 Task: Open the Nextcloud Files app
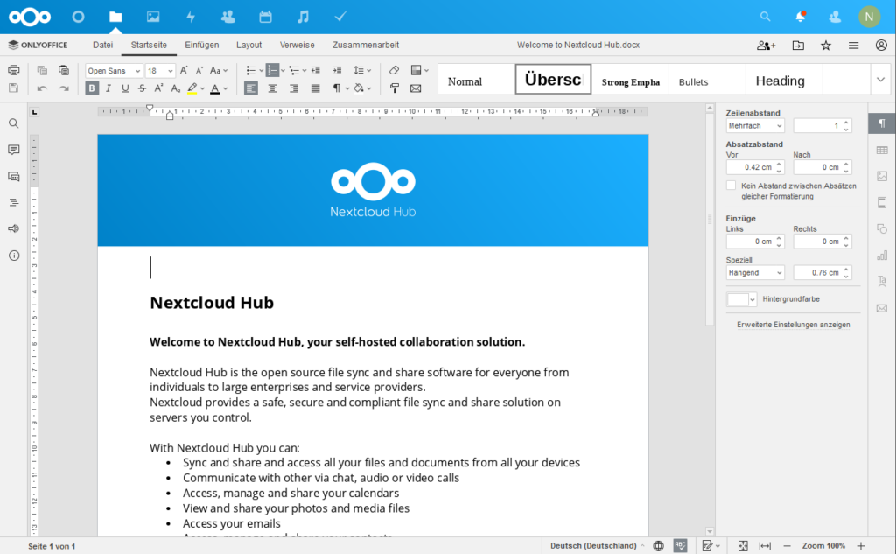(x=115, y=17)
